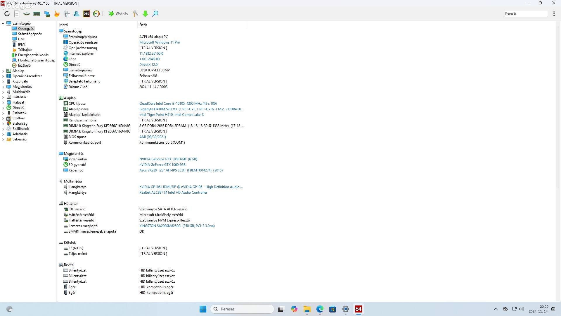The width and height of the screenshot is (561, 316).
Task: Open QuadCore Intel Core i3-10105 link
Action: (x=178, y=103)
